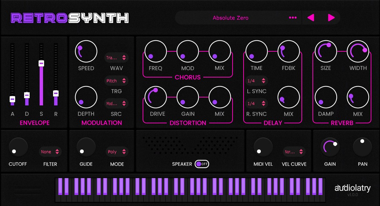Viewport: 380px width, 206px height.
Task: Click the Reverb SIZE knob
Action: [x=326, y=51]
